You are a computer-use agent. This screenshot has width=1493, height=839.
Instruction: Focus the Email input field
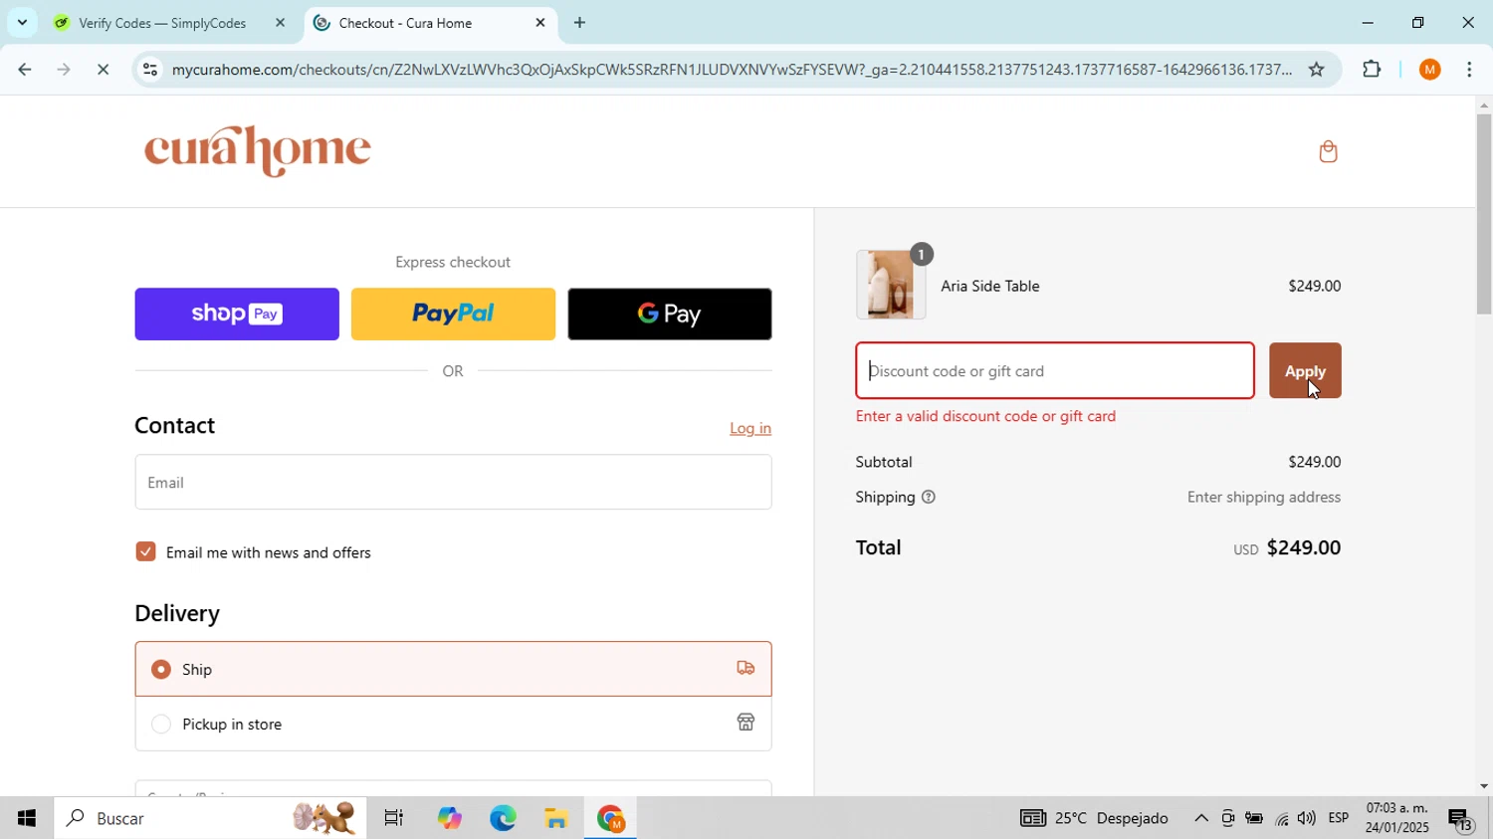(x=453, y=483)
